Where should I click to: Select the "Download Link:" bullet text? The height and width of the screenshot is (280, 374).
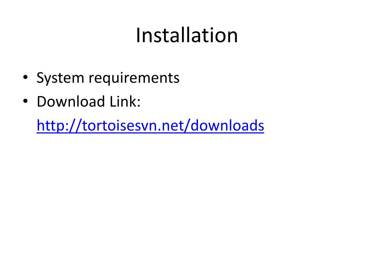coord(88,101)
